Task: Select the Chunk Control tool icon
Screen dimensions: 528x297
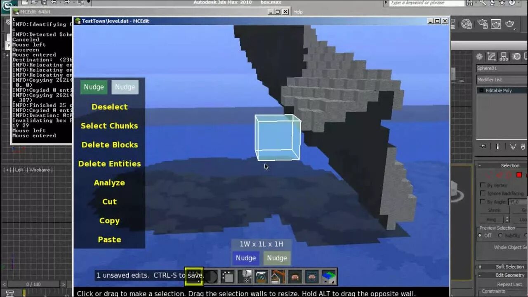Action: [329, 277]
